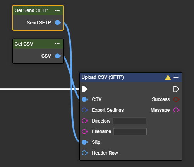The width and height of the screenshot is (194, 167).
Task: Select the Export Settings input pin
Action: (x=85, y=110)
